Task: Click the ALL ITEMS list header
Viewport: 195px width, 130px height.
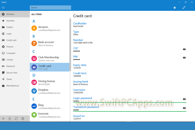Action: pyautogui.click(x=37, y=14)
